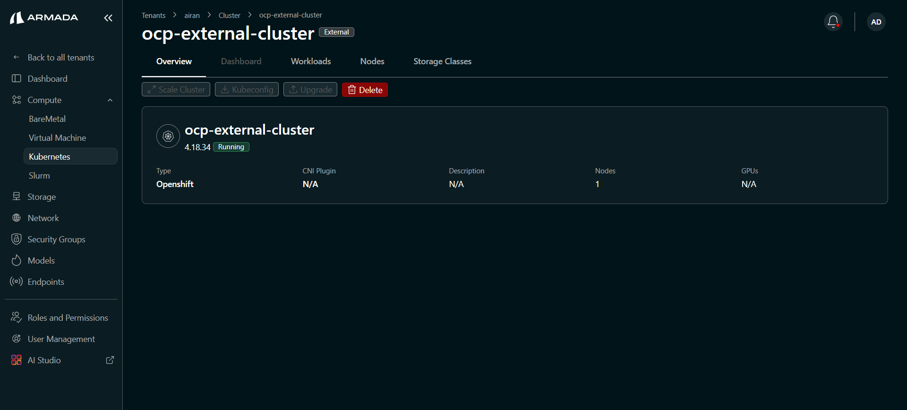Go to airan breadcrumb
Viewport: 907px width, 410px height.
pyautogui.click(x=192, y=15)
